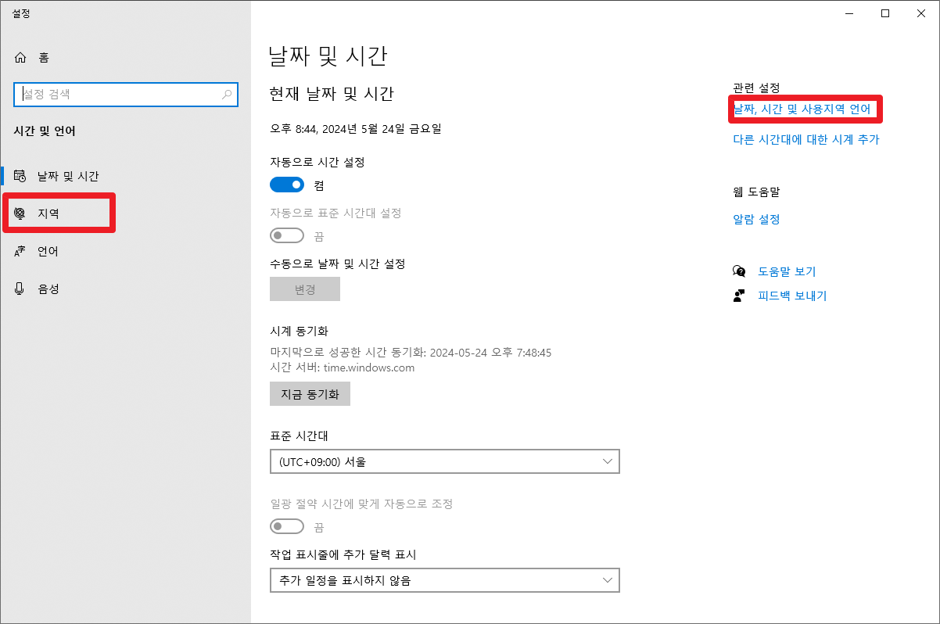Open 날짜, 시간 및 사용지역 언어 link
940x624 pixels.
click(x=802, y=109)
